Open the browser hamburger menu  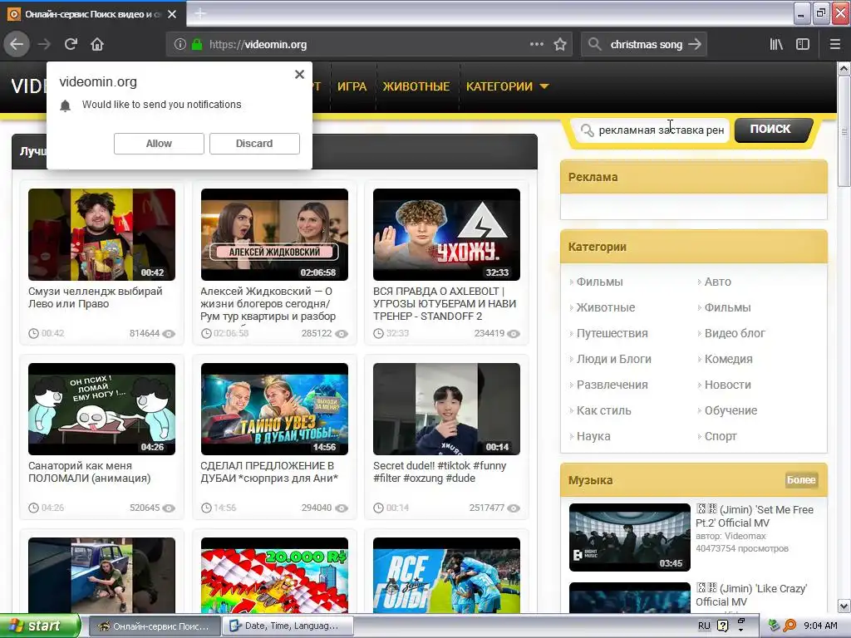pyautogui.click(x=834, y=44)
